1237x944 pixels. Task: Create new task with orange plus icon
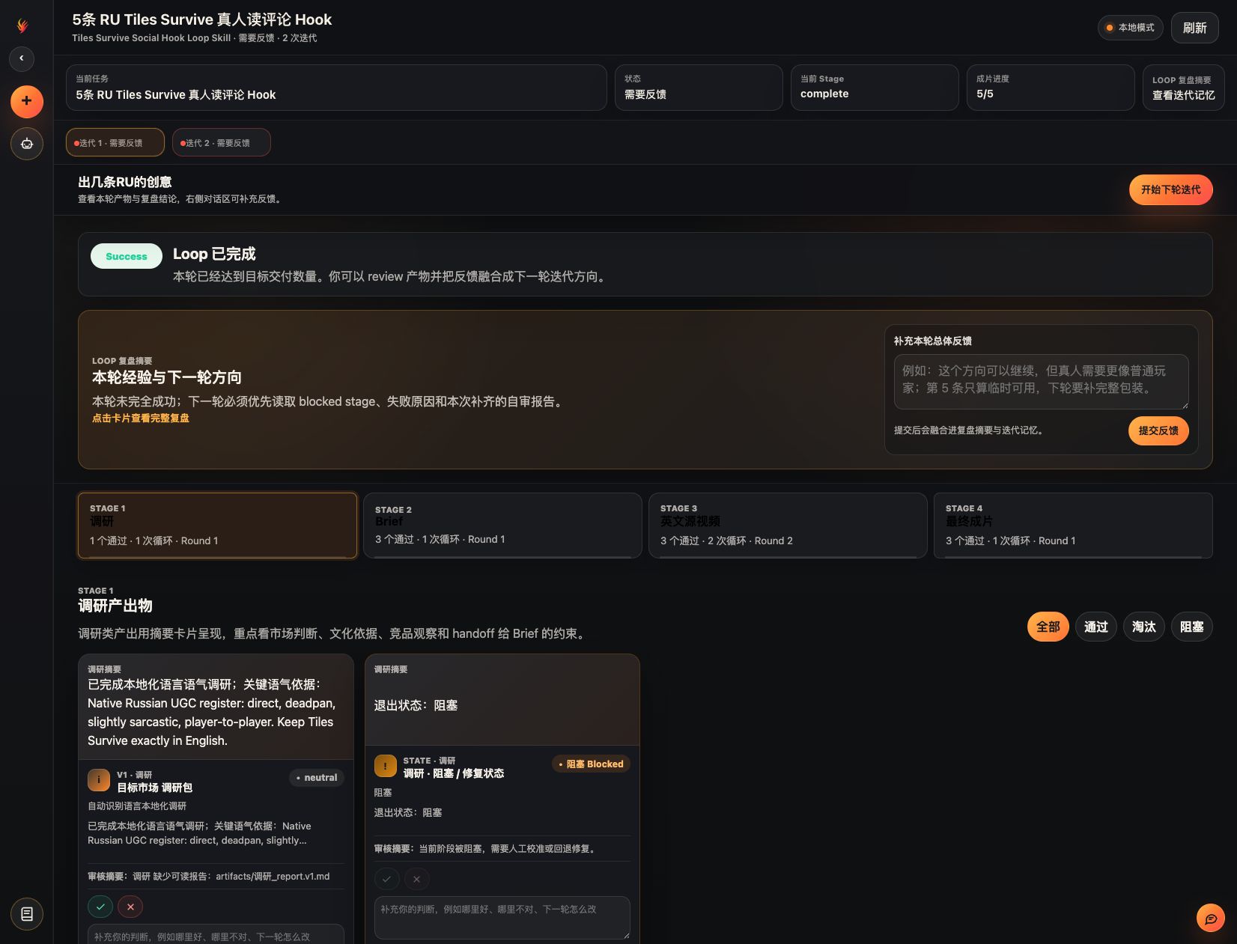click(27, 101)
